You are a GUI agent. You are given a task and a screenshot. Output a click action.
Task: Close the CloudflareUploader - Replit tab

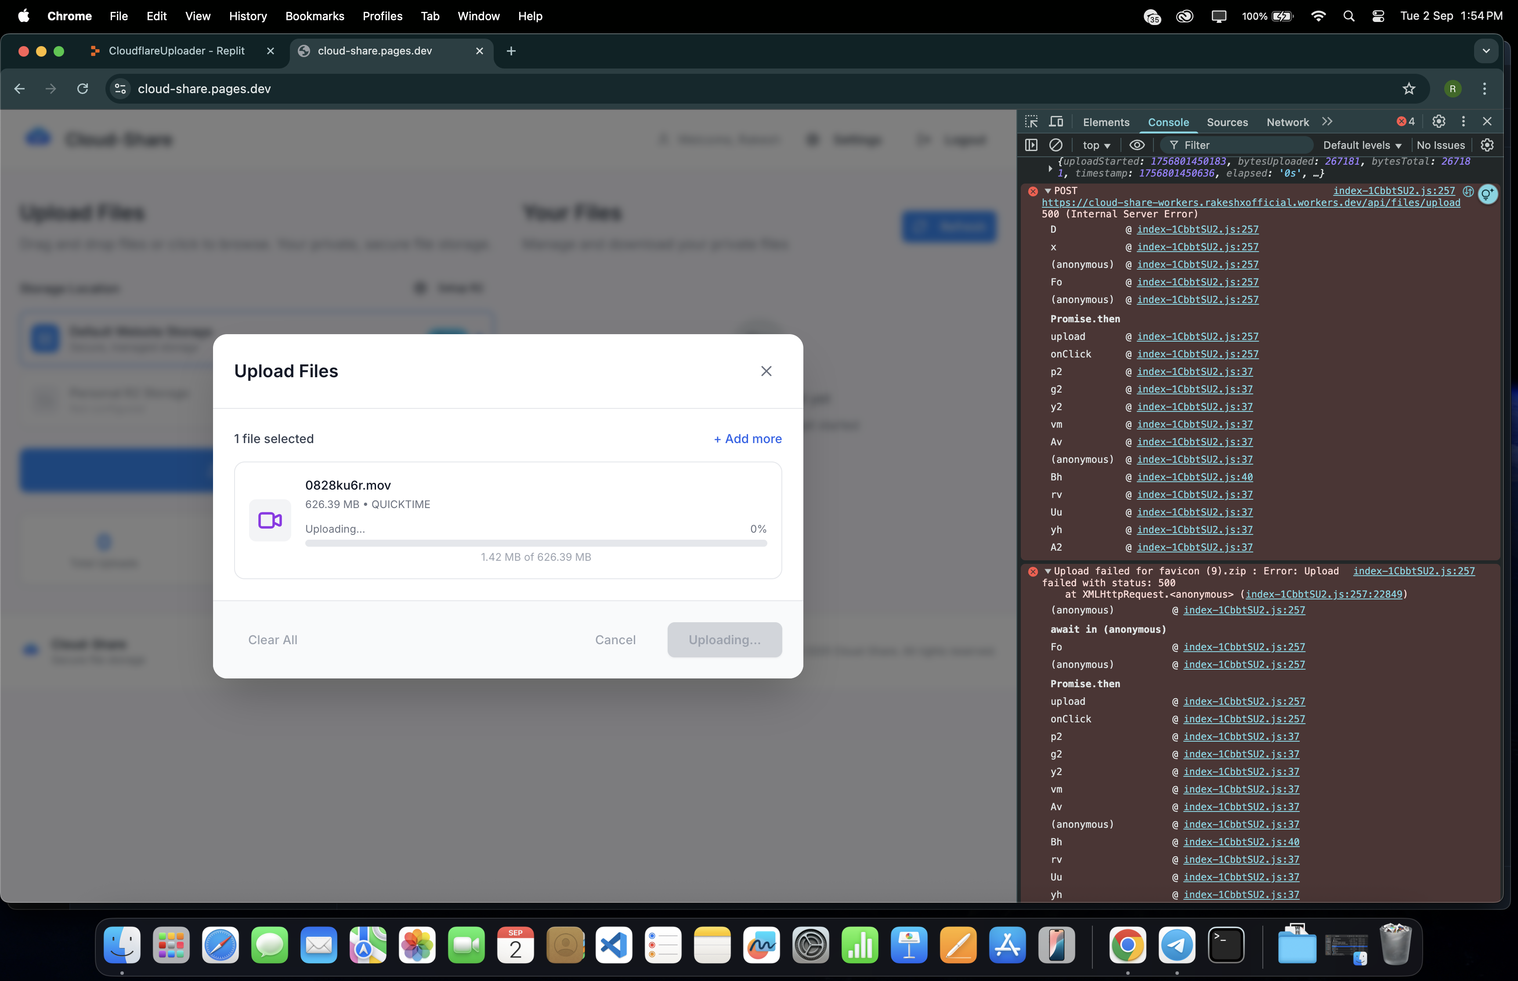coord(271,51)
